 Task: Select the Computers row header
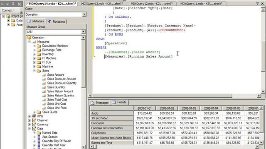click(112, 123)
